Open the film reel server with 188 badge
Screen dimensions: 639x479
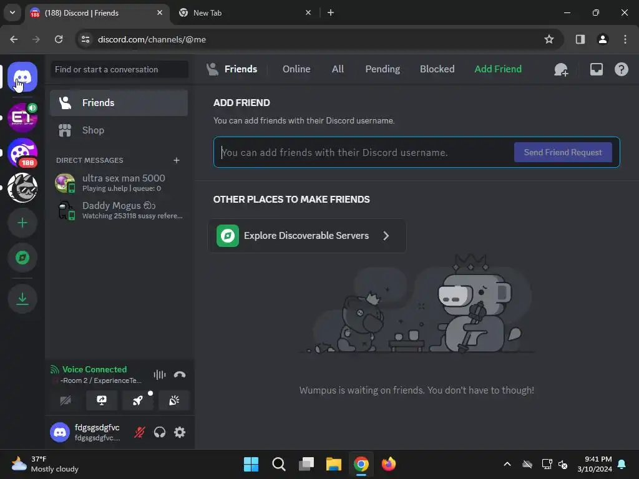[22, 153]
